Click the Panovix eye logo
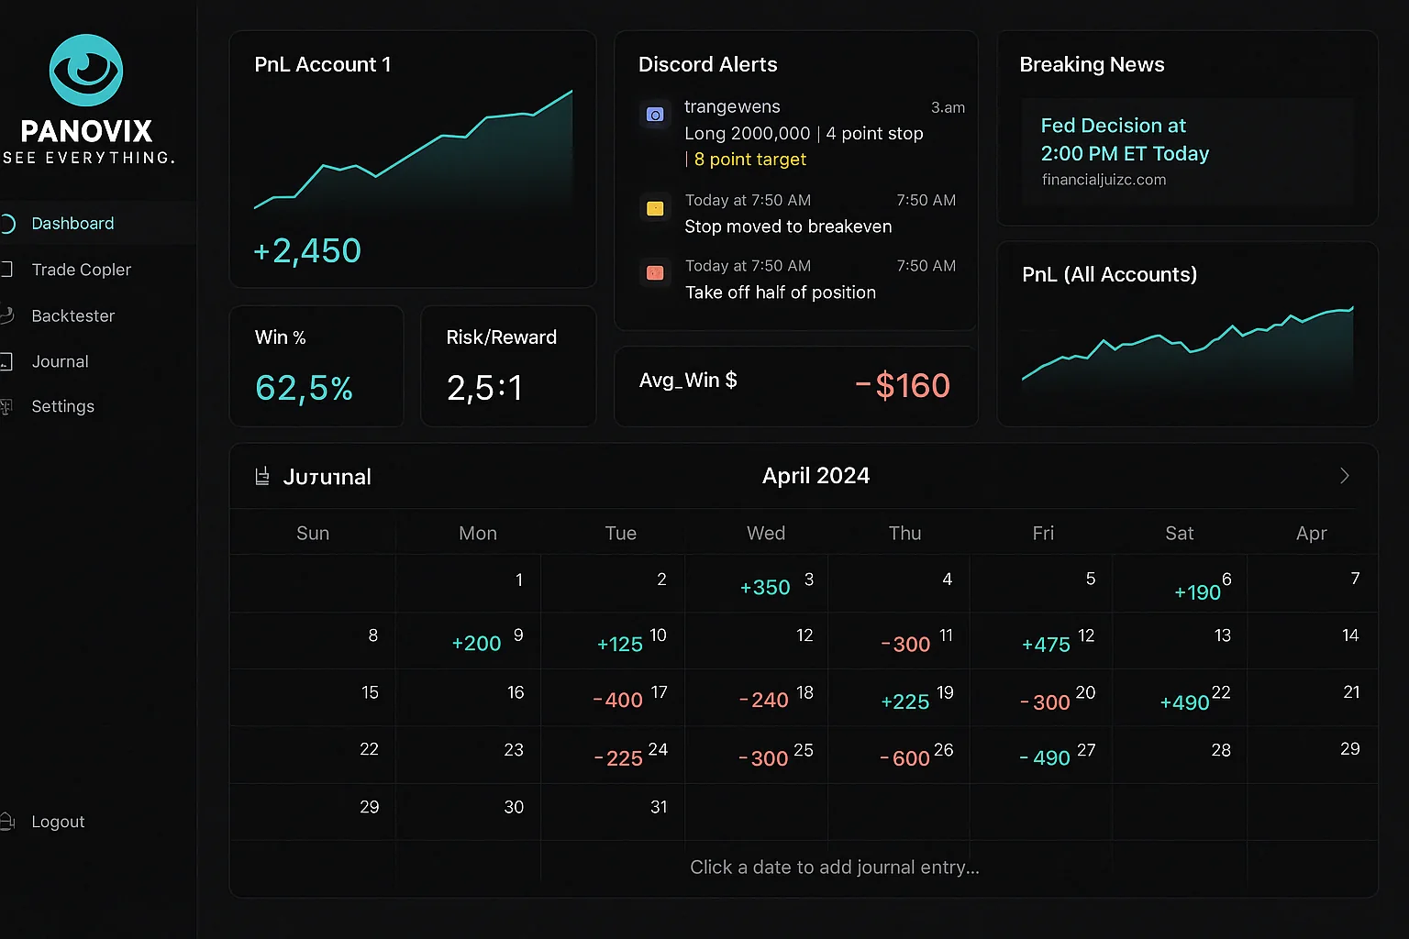Screen dimensions: 1409x939 pos(85,69)
